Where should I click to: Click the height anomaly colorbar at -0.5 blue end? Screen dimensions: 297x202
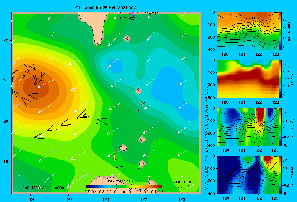click(88, 187)
